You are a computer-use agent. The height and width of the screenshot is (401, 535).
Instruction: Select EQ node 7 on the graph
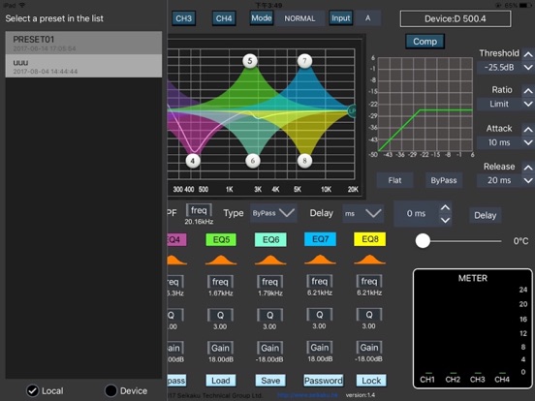(304, 61)
